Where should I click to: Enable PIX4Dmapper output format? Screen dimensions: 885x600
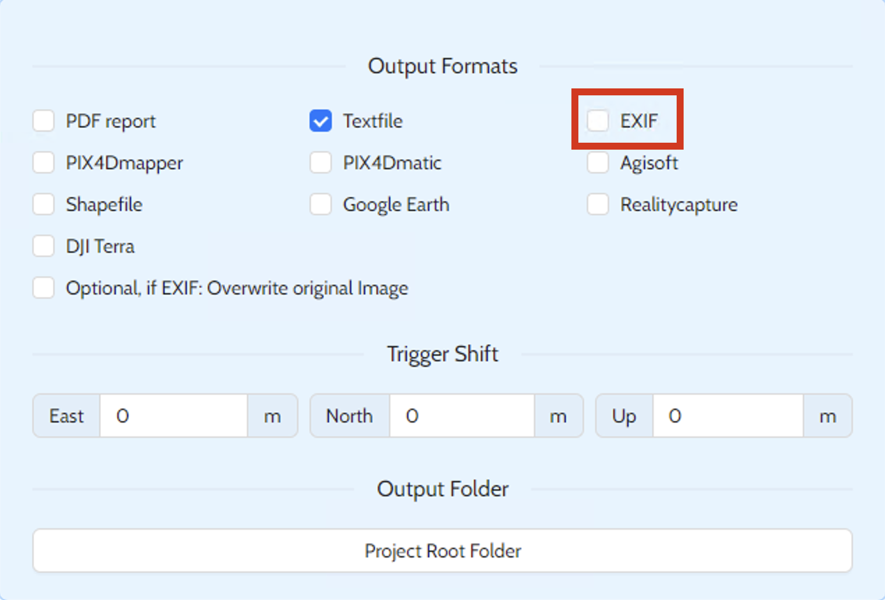[x=43, y=163]
